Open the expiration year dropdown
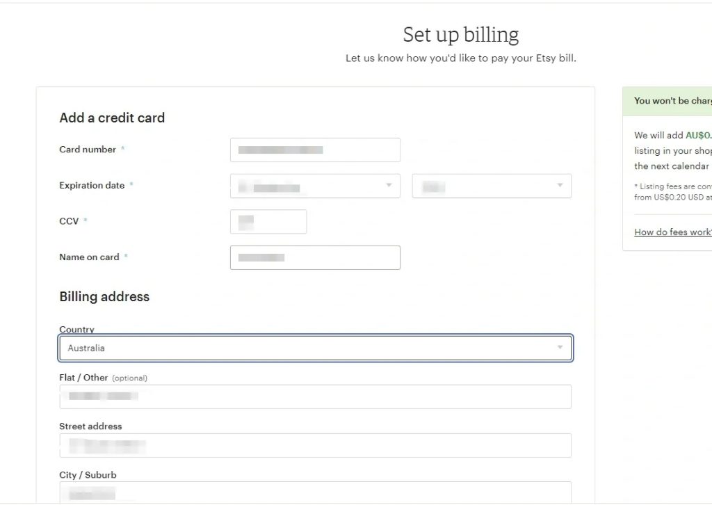 click(x=492, y=186)
